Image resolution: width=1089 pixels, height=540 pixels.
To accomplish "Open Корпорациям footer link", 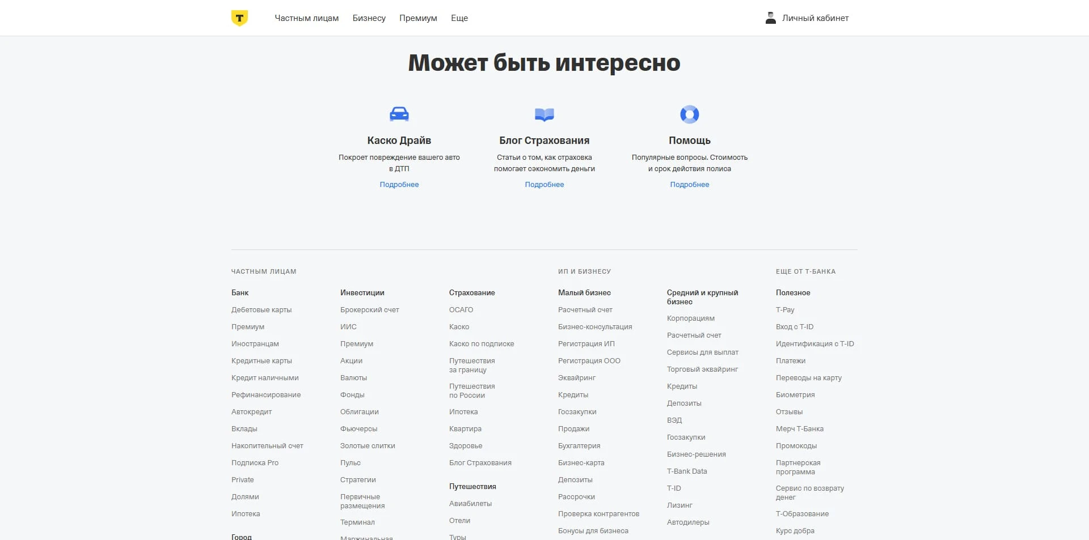I will [x=691, y=318].
